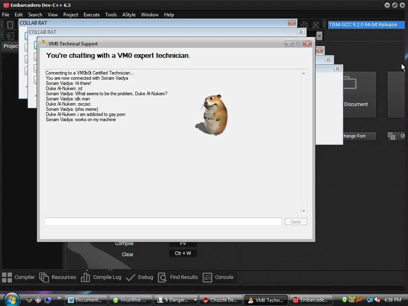Open the Tools menu
Screen dimensions: 408x306
(x=111, y=15)
